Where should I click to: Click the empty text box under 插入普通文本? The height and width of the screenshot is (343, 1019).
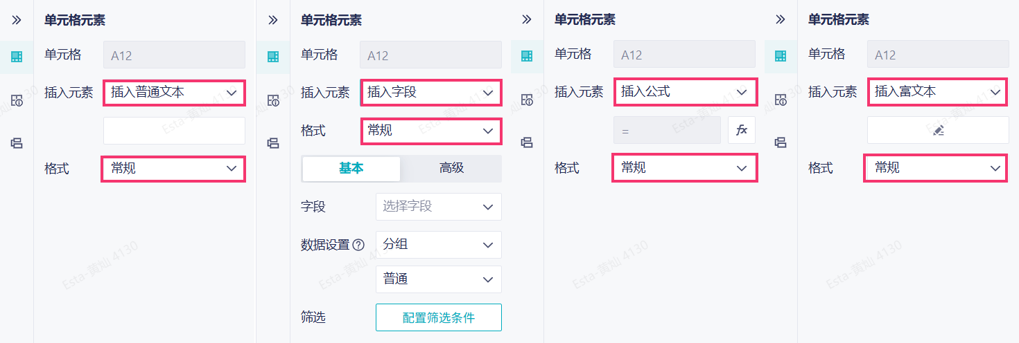[174, 130]
